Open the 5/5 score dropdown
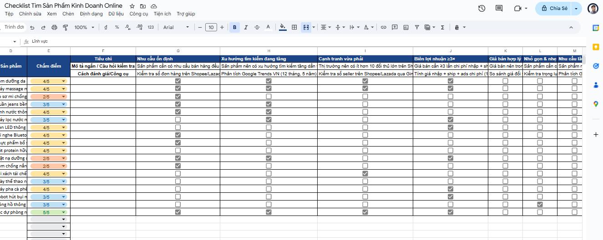 64,212
